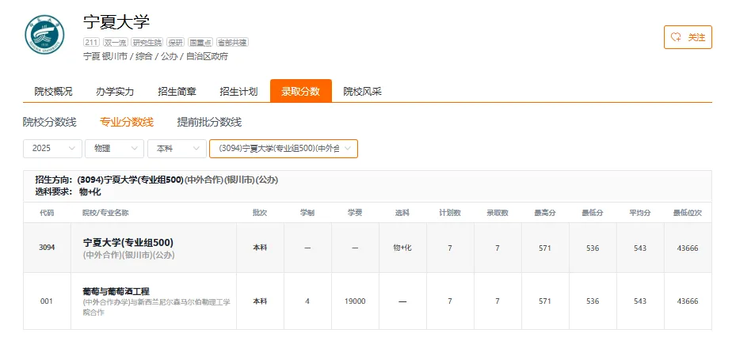View 提前批分数线 sub-tab
Screen dimensions: 732x337
[209, 122]
